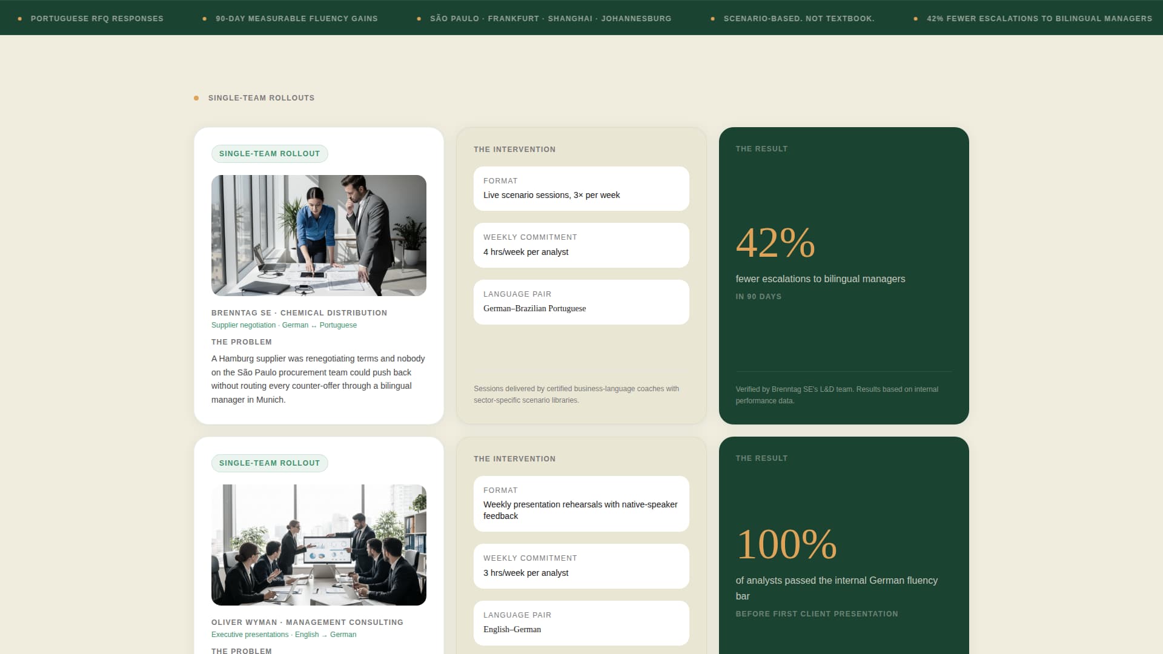Click the dot icon beside SINGLE-TEAM ROLLOUTS heading
This screenshot has height=654, width=1163.
[x=196, y=97]
